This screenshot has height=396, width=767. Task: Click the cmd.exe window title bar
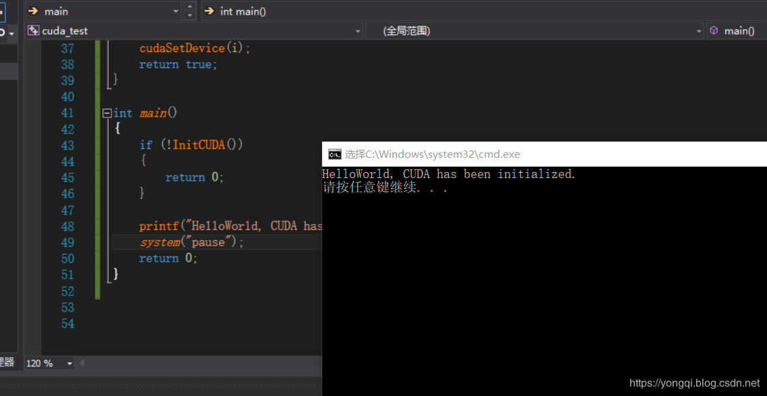pos(545,154)
